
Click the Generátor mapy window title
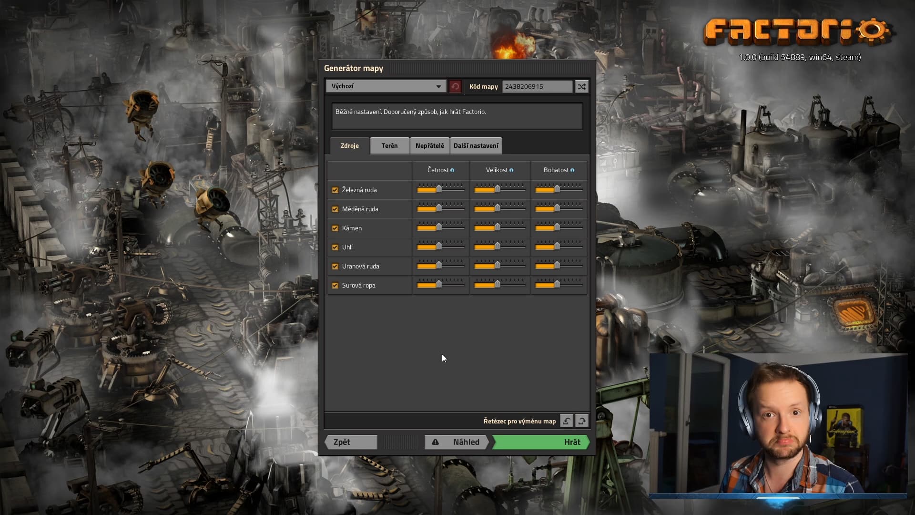(354, 68)
